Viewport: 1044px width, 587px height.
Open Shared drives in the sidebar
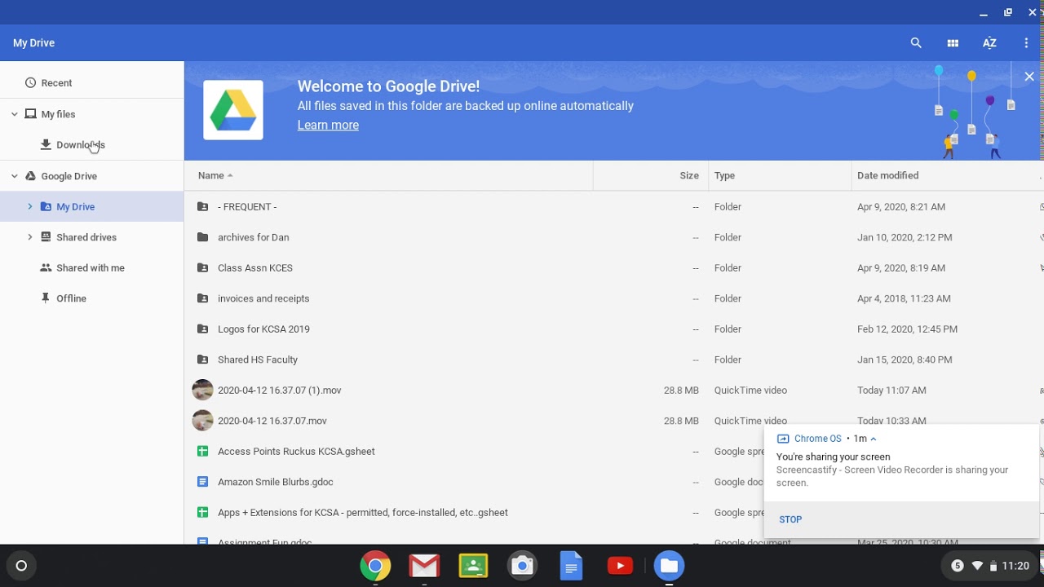(x=86, y=237)
